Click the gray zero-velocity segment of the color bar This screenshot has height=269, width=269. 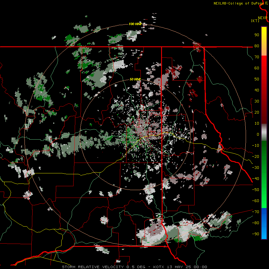(264, 133)
